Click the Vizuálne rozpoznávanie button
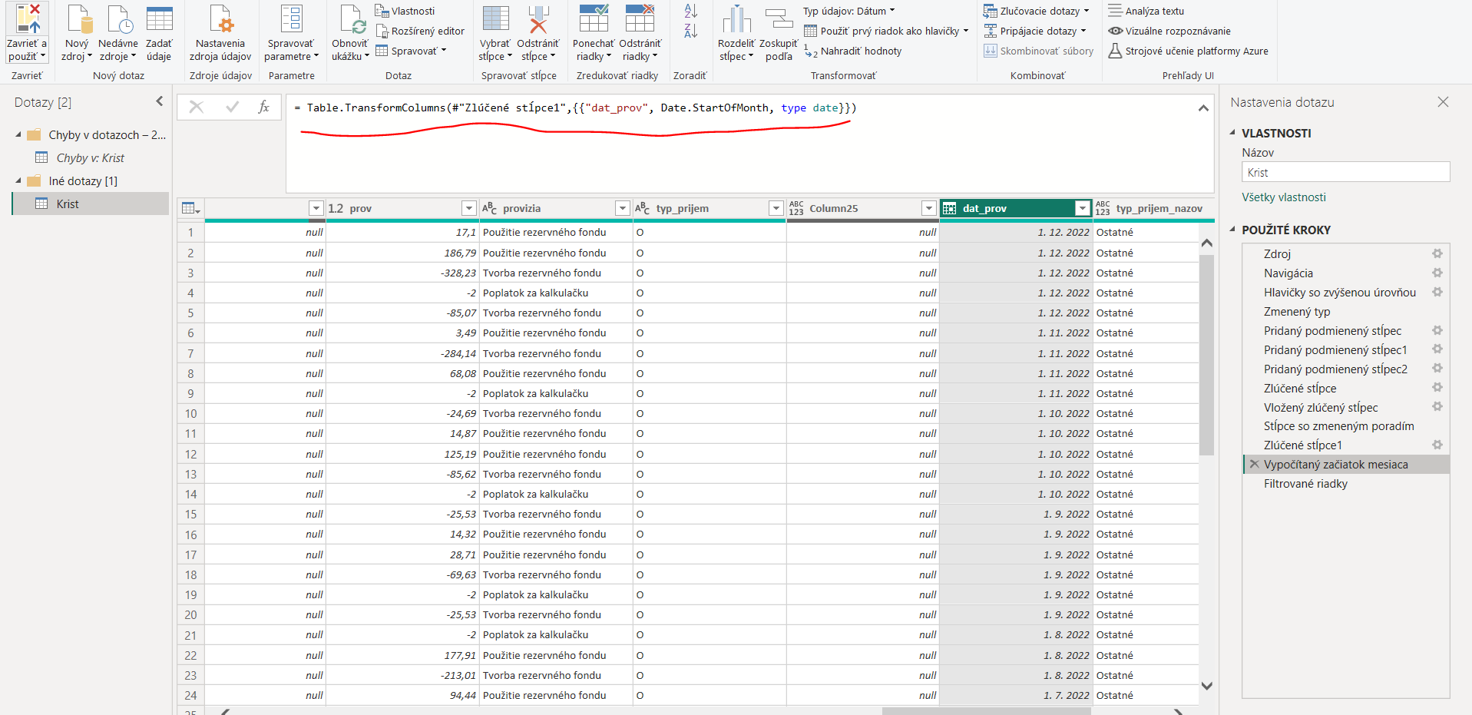Image resolution: width=1472 pixels, height=715 pixels. pyautogui.click(x=1169, y=31)
